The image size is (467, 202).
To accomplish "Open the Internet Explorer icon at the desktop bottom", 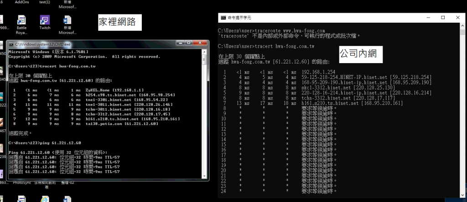I will point(45,199).
